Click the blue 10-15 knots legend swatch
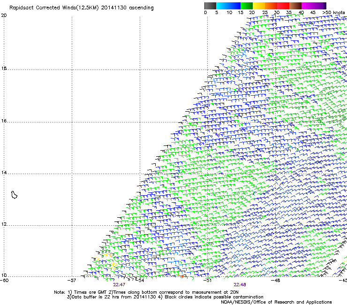The width and height of the screenshot is (347, 305). [x=234, y=6]
